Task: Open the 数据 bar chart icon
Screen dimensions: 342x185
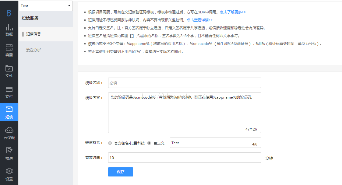Action: (x=9, y=27)
